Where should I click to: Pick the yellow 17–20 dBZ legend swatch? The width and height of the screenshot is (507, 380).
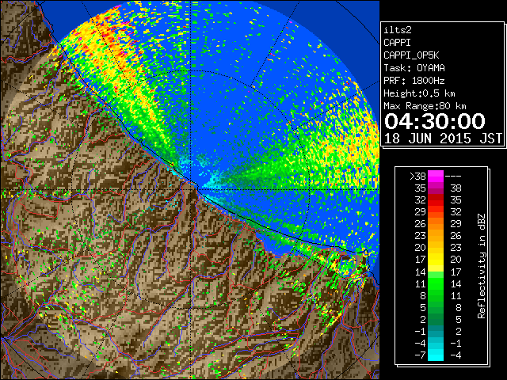(436, 260)
